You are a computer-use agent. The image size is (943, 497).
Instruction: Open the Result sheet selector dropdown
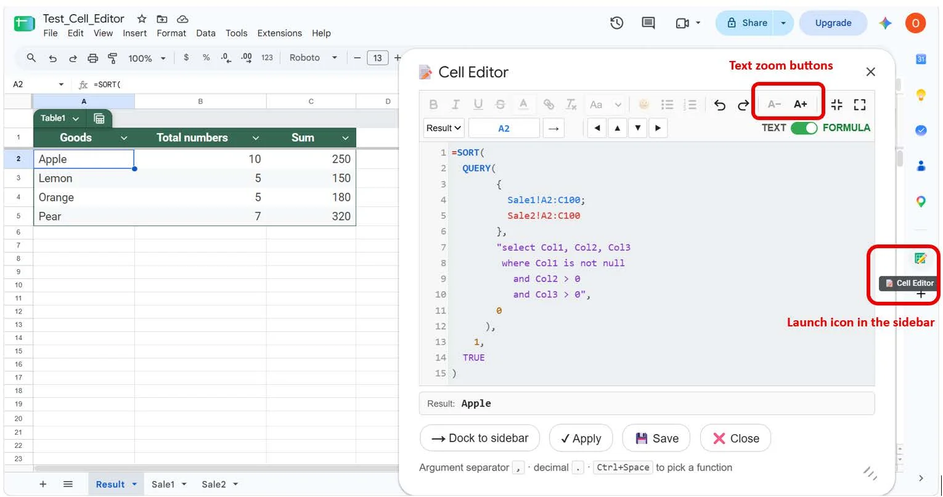click(x=444, y=128)
